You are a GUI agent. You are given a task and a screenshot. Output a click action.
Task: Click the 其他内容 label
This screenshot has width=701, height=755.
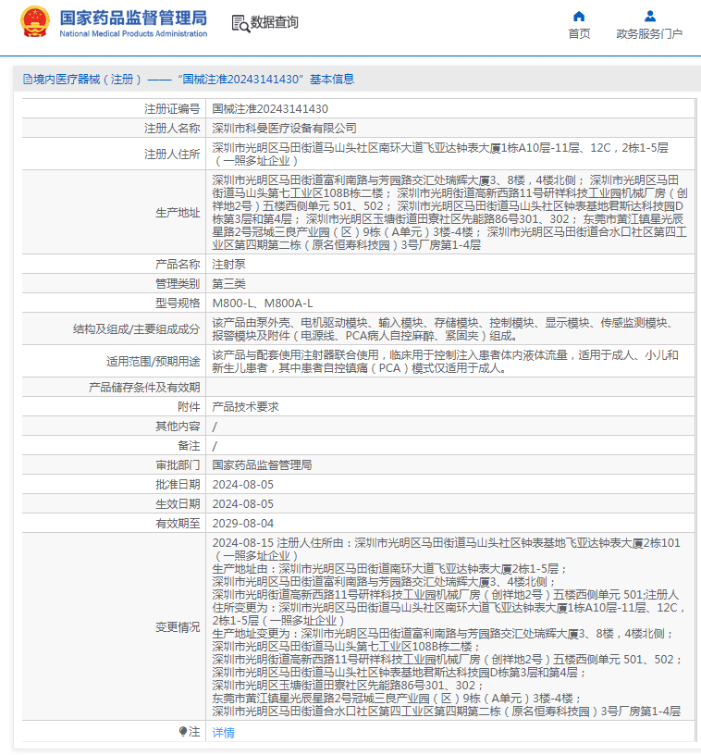coord(178,427)
